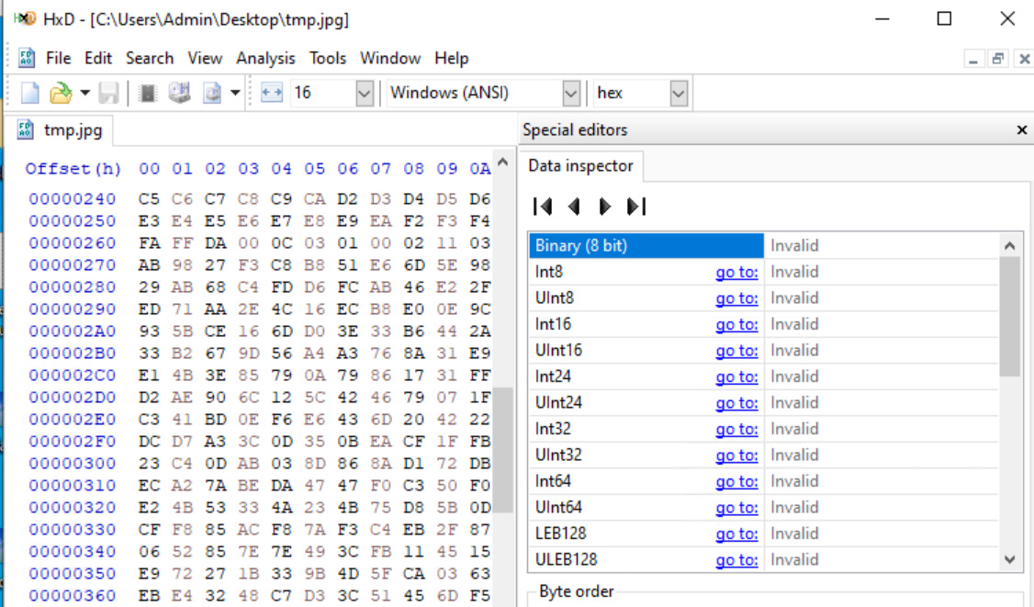Click the Open disk image icon
The width and height of the screenshot is (1034, 607).
click(x=211, y=93)
